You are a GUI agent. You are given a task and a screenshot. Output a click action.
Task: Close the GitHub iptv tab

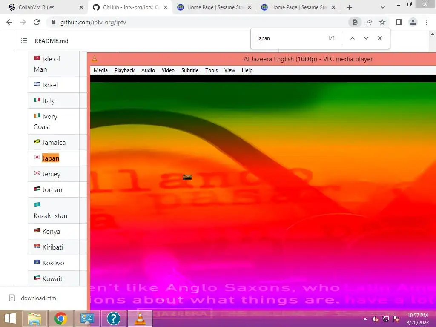pos(166,7)
